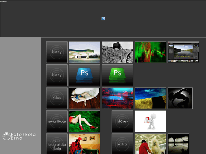Viewport: 206px width, 154px height.
Task: Click the broken image placeholder in banner
Action: click(x=103, y=19)
